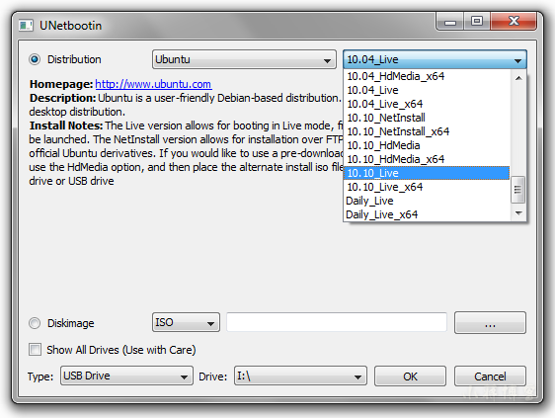Screen dimensions: 555x418
Task: Click the Cancel button
Action: (490, 376)
